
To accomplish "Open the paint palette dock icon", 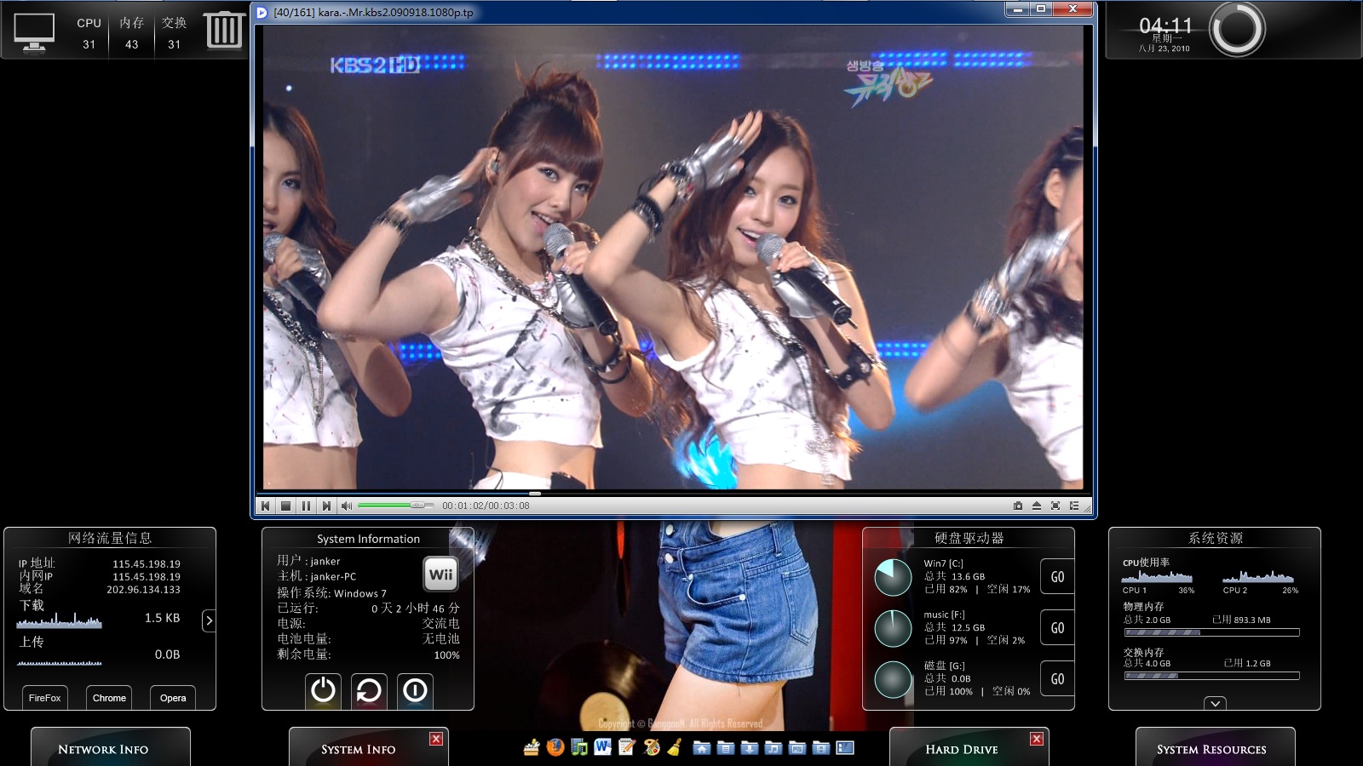I will tap(652, 747).
